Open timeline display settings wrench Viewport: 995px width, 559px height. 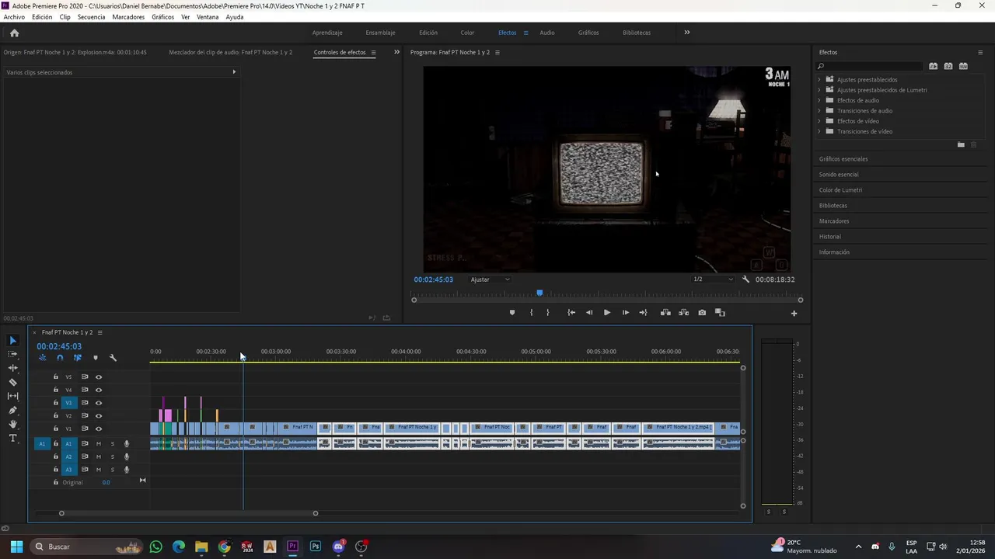point(113,358)
